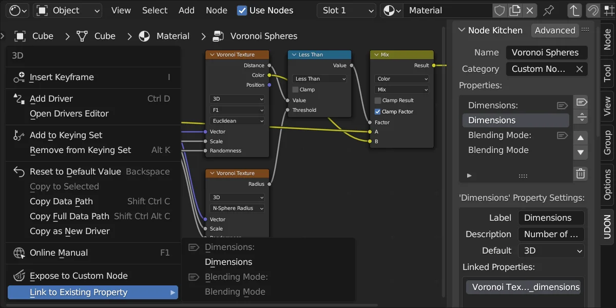
Task: Open the Slot 1 material slot dropdown
Action: click(346, 10)
